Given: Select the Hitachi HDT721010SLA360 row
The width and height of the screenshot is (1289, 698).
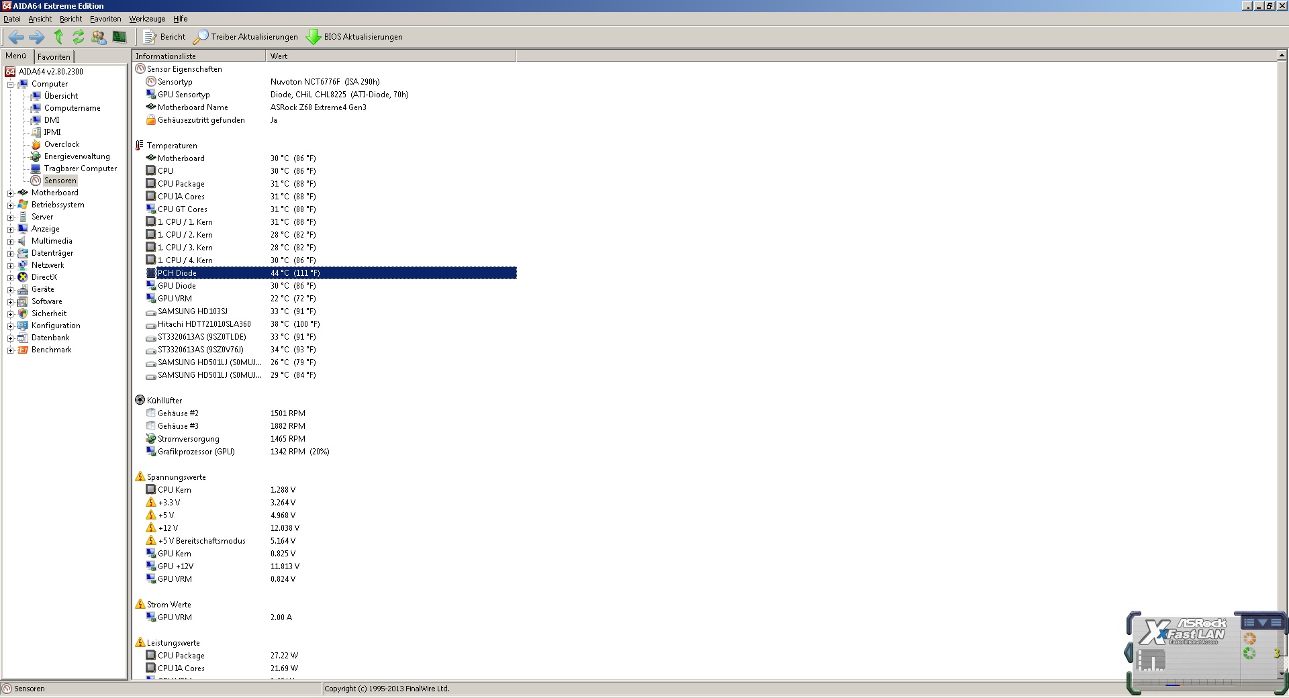Looking at the screenshot, I should (331, 324).
